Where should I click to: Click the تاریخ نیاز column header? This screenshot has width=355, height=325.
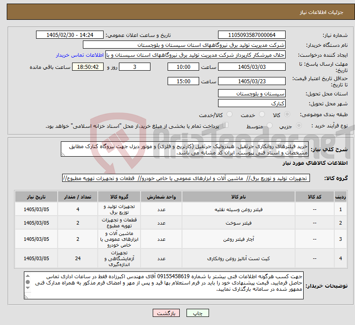click(x=36, y=197)
